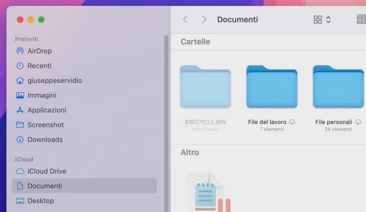Click the sidebar vertical scrollbar
366x212 pixels.
(166, 123)
